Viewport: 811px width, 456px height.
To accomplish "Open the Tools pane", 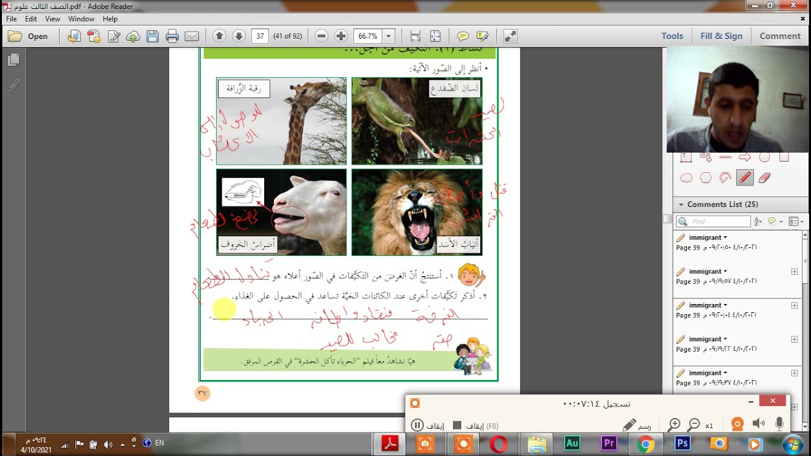I will click(672, 36).
